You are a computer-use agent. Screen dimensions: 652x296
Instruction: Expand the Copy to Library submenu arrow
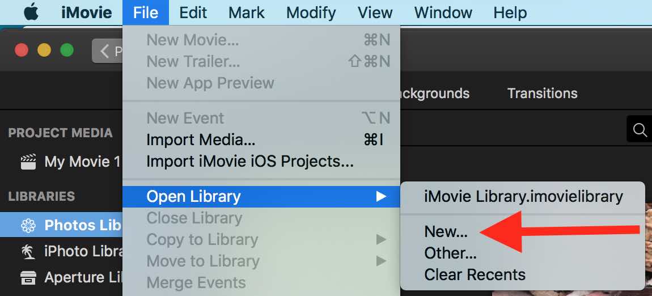(x=381, y=239)
